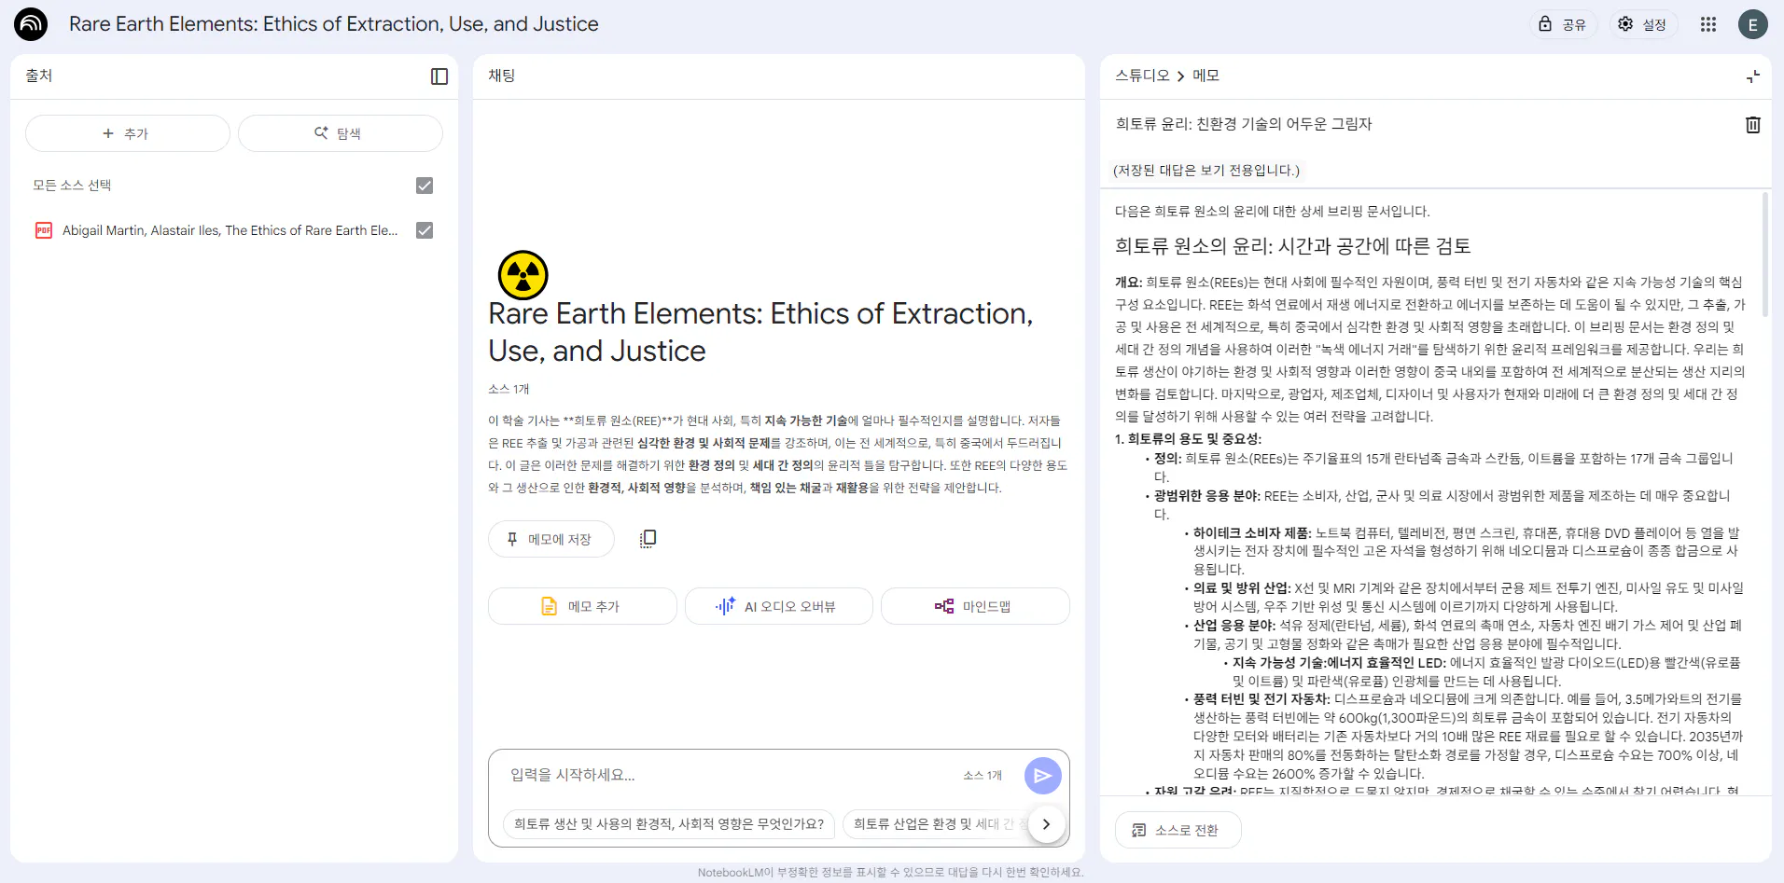Screen dimensions: 1784x883
Task: Click the notebook title in header
Action: click(334, 24)
